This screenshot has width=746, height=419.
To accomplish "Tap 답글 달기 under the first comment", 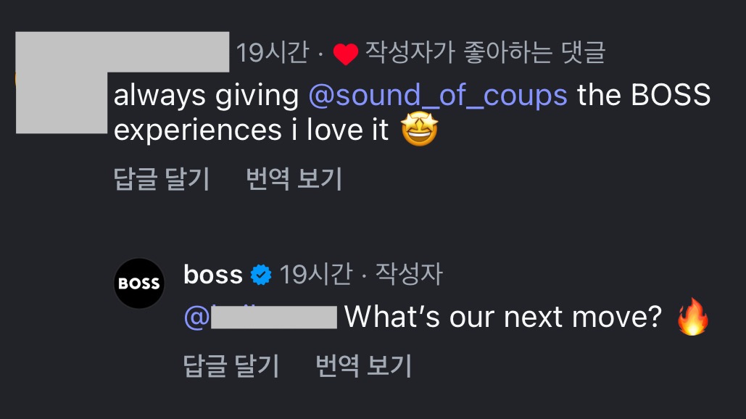I will click(x=162, y=178).
